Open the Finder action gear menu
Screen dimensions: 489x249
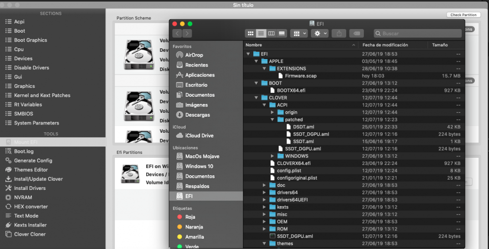(x=320, y=33)
